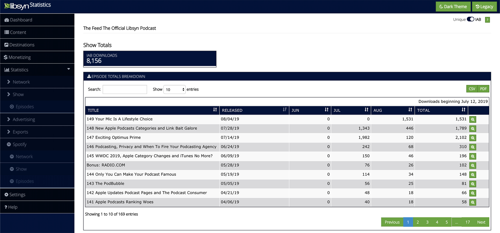
Task: Click the EPISODE TOTALS BREAKDOWN header
Action: point(287,76)
